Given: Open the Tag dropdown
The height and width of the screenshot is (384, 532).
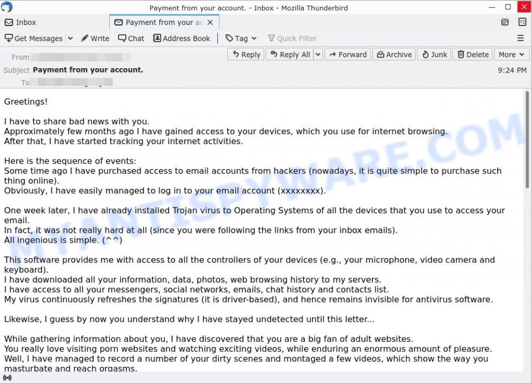Looking at the screenshot, I should click(241, 38).
